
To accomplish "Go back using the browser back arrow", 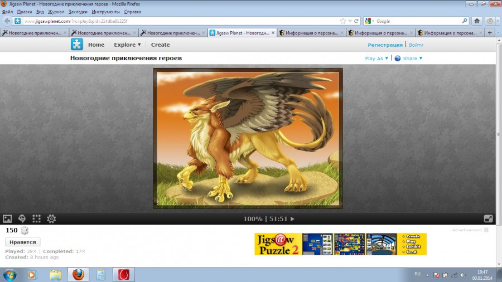I will [x=7, y=21].
